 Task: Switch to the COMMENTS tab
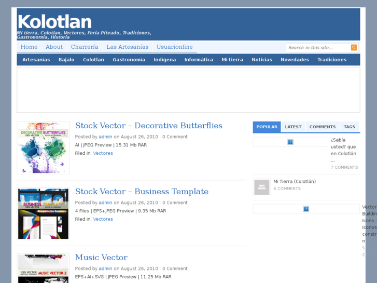[323, 127]
